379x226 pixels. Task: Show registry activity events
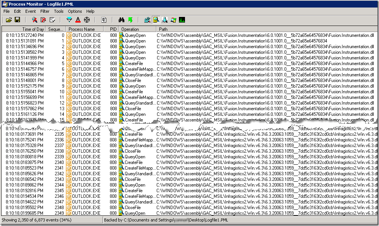(x=147, y=20)
